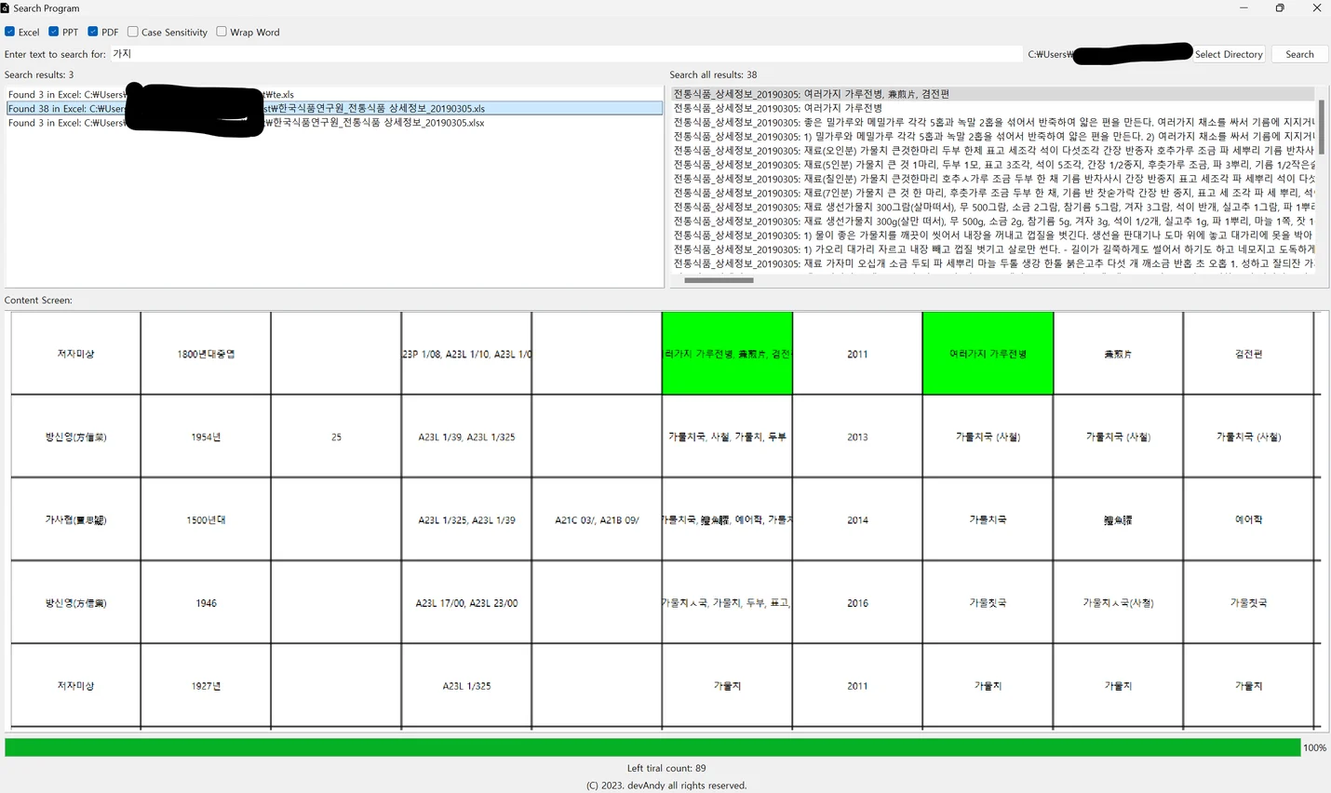The image size is (1331, 793).
Task: Click cell '1800년대중엽'
Action: [206, 354]
